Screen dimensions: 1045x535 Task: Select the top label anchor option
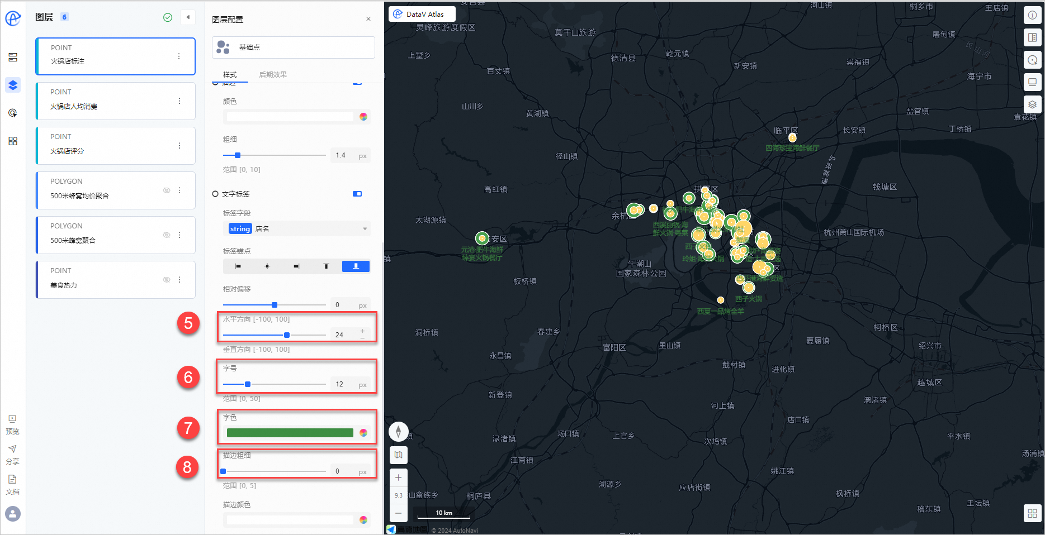327,266
